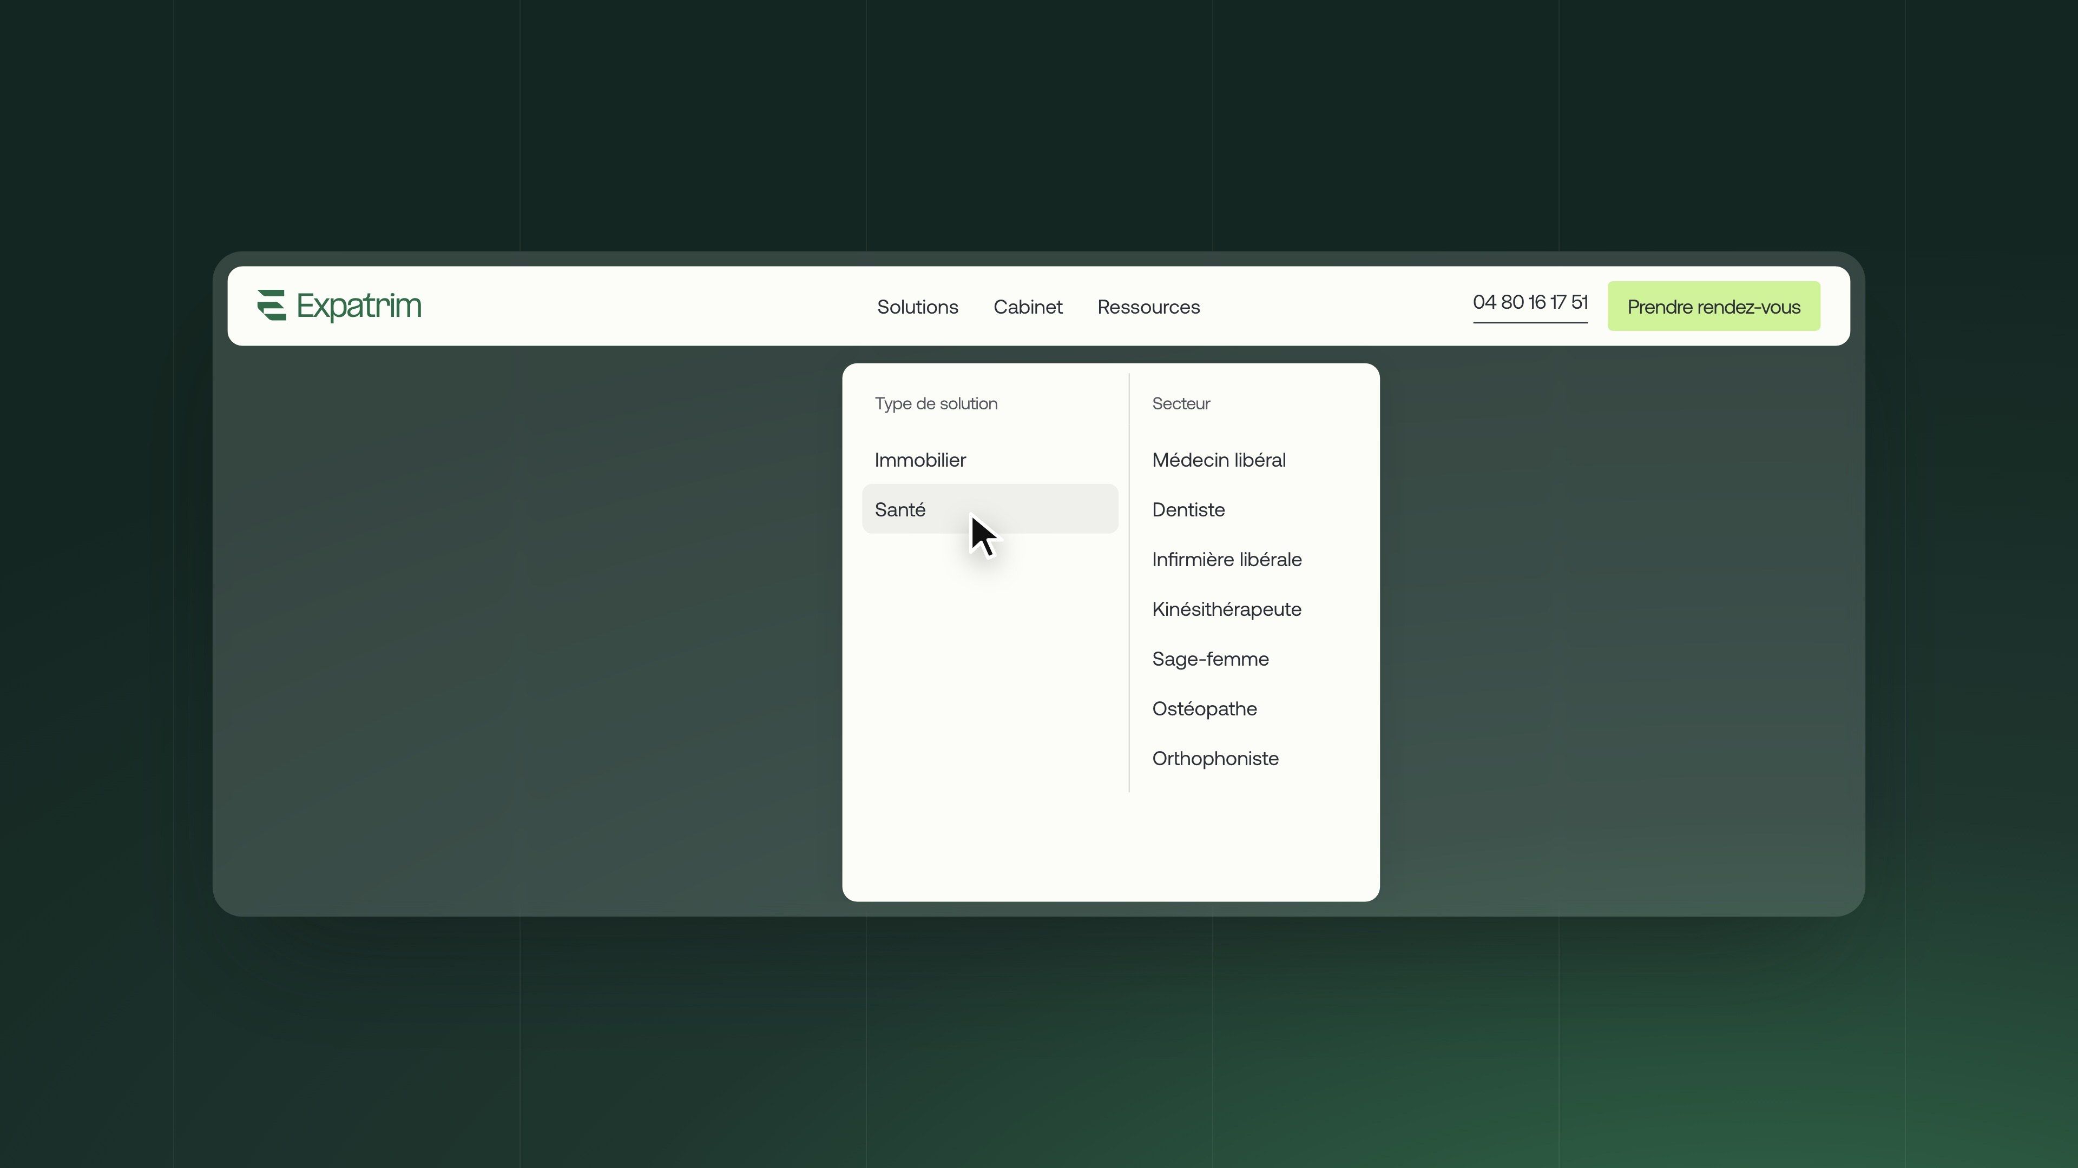Select Sage-femme in the sector list

click(1210, 659)
